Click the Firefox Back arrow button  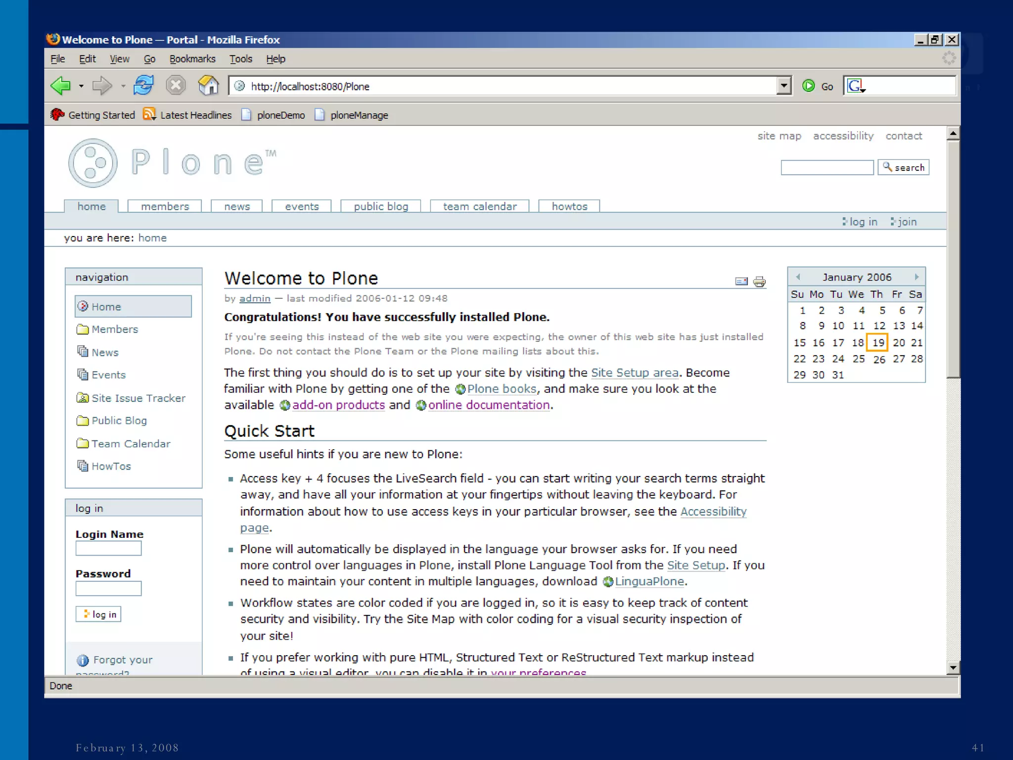click(61, 86)
